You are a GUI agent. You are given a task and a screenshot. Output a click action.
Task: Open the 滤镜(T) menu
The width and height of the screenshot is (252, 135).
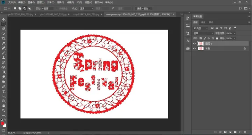pyautogui.click(x=70, y=3)
